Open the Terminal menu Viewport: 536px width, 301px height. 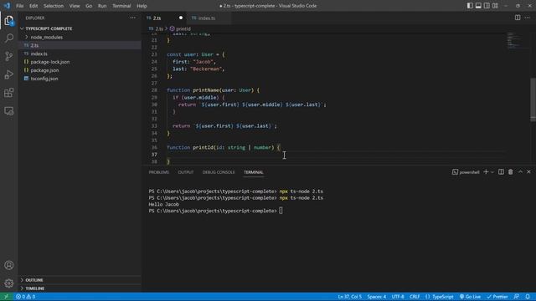(x=121, y=6)
